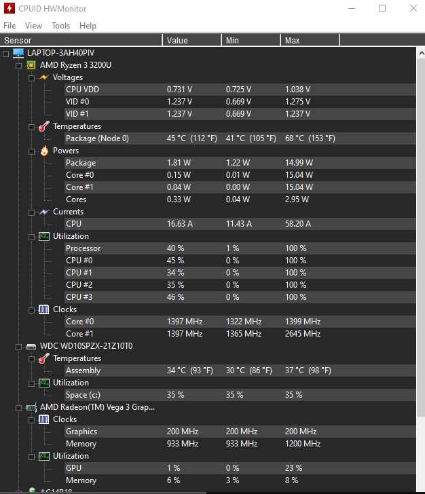425x494 pixels.
Task: Select the VID #0 row
Action: [240, 102]
